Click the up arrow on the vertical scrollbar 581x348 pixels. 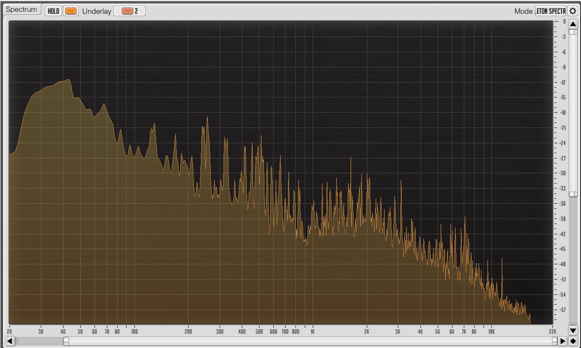pos(573,24)
